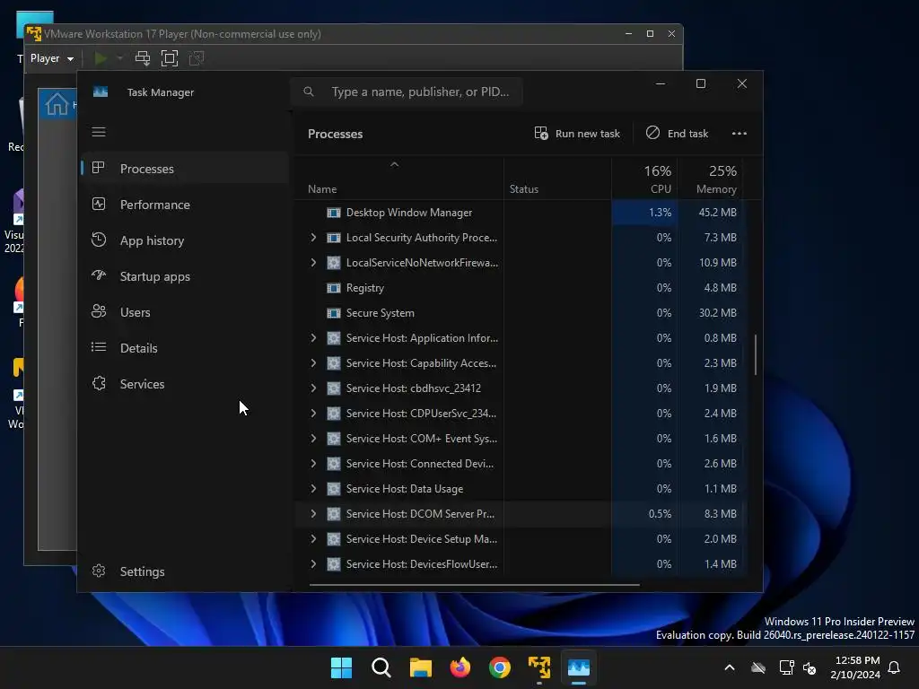Switch to the Performance page

pos(185,205)
